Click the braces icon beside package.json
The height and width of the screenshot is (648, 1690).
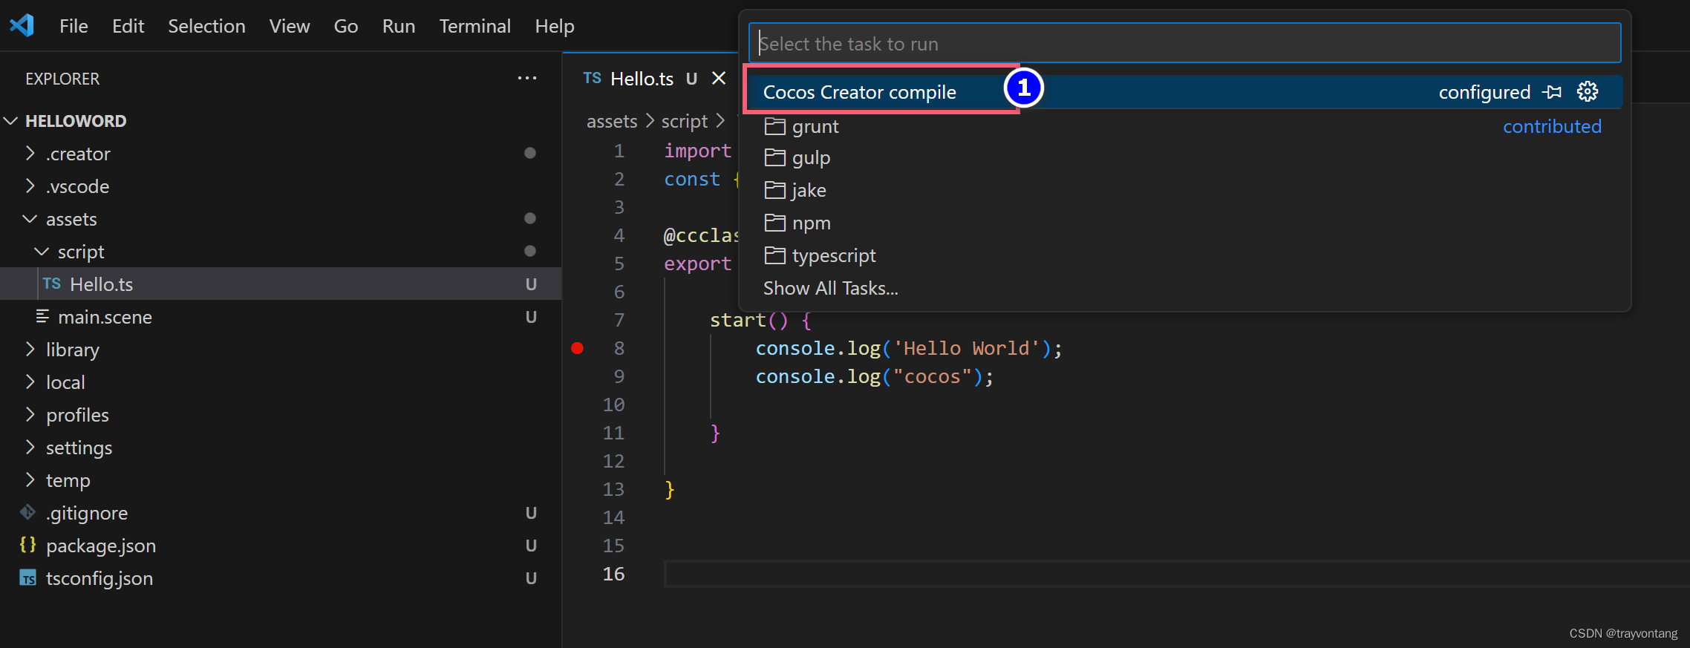[27, 545]
